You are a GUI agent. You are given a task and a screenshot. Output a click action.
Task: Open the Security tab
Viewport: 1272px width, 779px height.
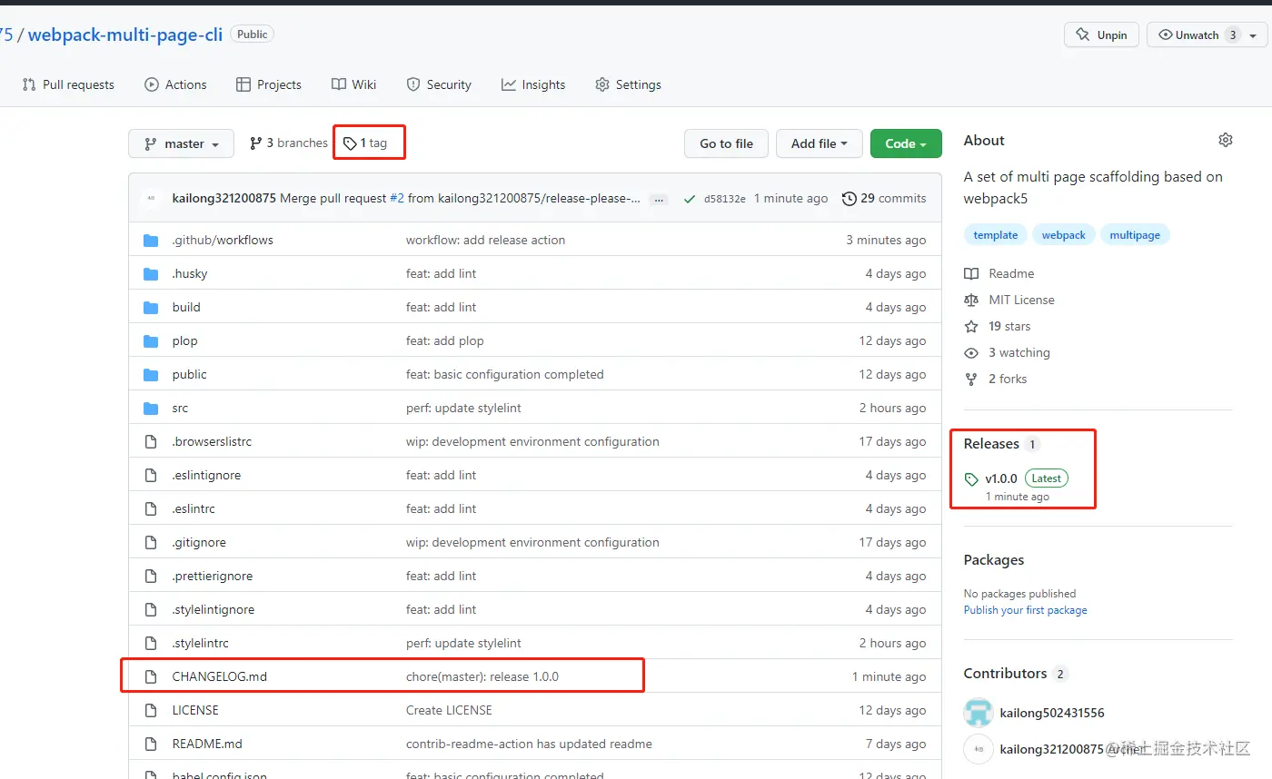coord(439,84)
